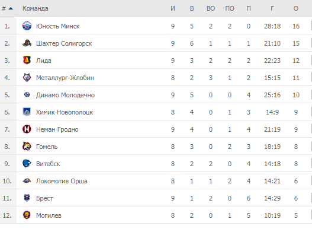Sort by the И games column header

pyautogui.click(x=173, y=8)
